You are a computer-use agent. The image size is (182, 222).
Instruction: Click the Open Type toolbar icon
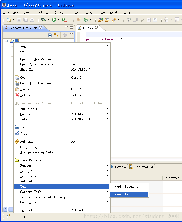coord(101,20)
